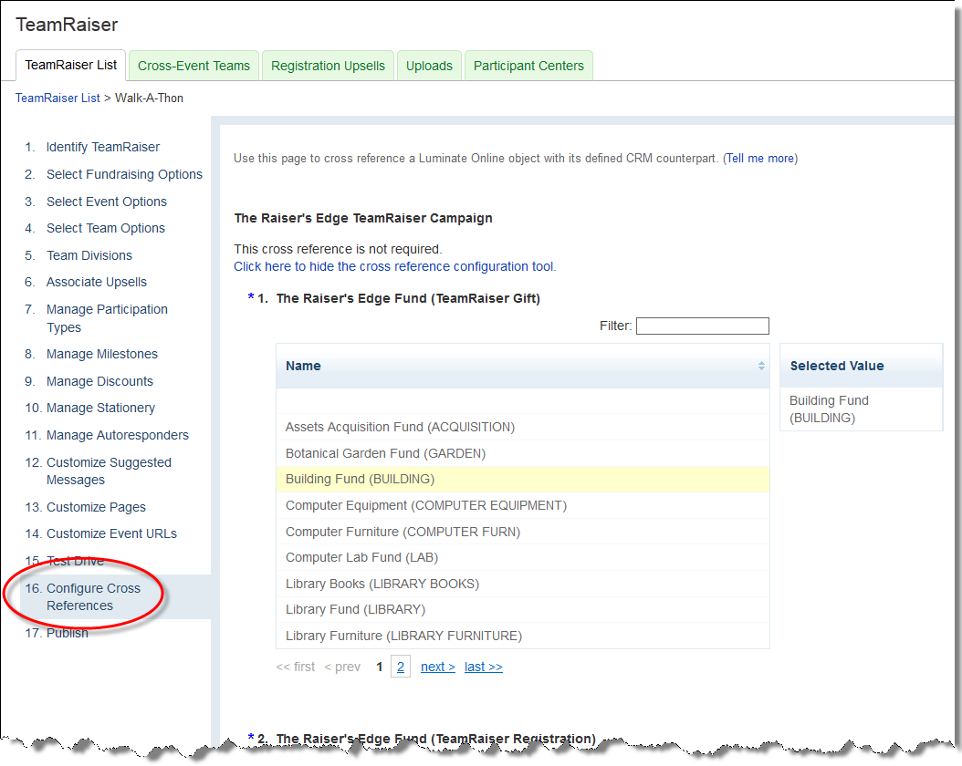
Task: Choose Computer Equipment (COMPUTER EQUIPMENT) row
Action: tap(523, 505)
